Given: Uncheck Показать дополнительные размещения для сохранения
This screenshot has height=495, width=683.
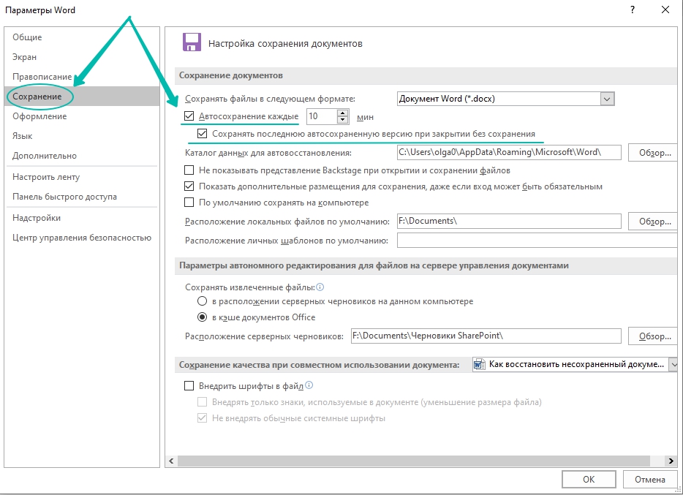Looking at the screenshot, I should pyautogui.click(x=189, y=186).
